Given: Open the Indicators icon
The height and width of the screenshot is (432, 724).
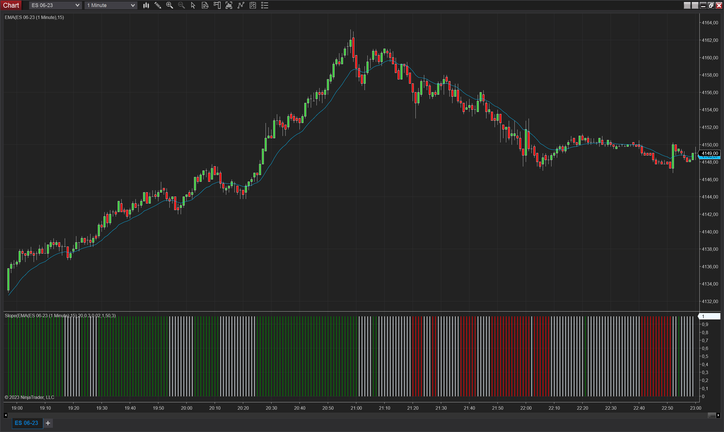Looking at the screenshot, I should click(x=241, y=5).
